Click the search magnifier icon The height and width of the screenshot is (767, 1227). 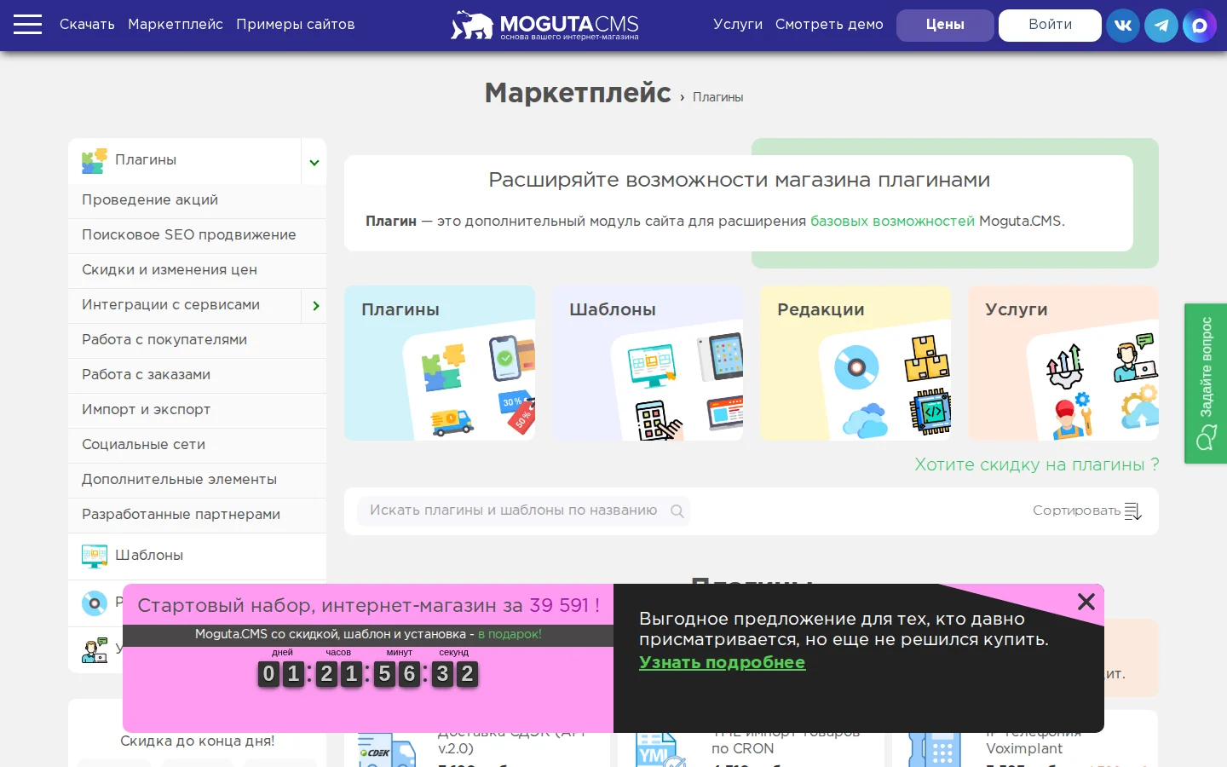[x=677, y=511]
